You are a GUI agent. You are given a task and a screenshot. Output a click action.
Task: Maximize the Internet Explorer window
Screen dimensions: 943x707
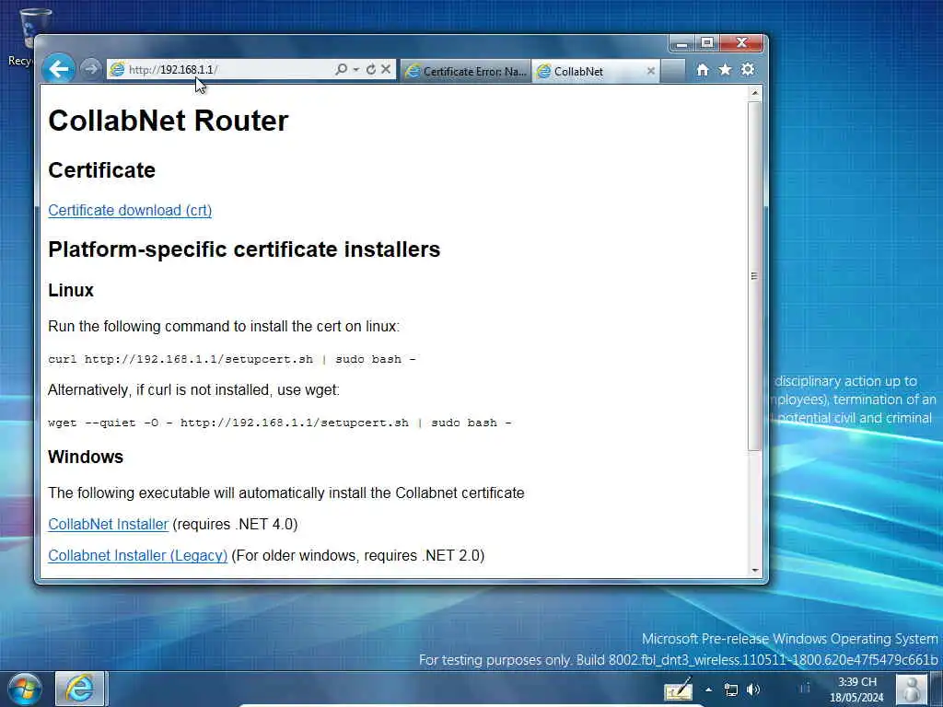[707, 43]
